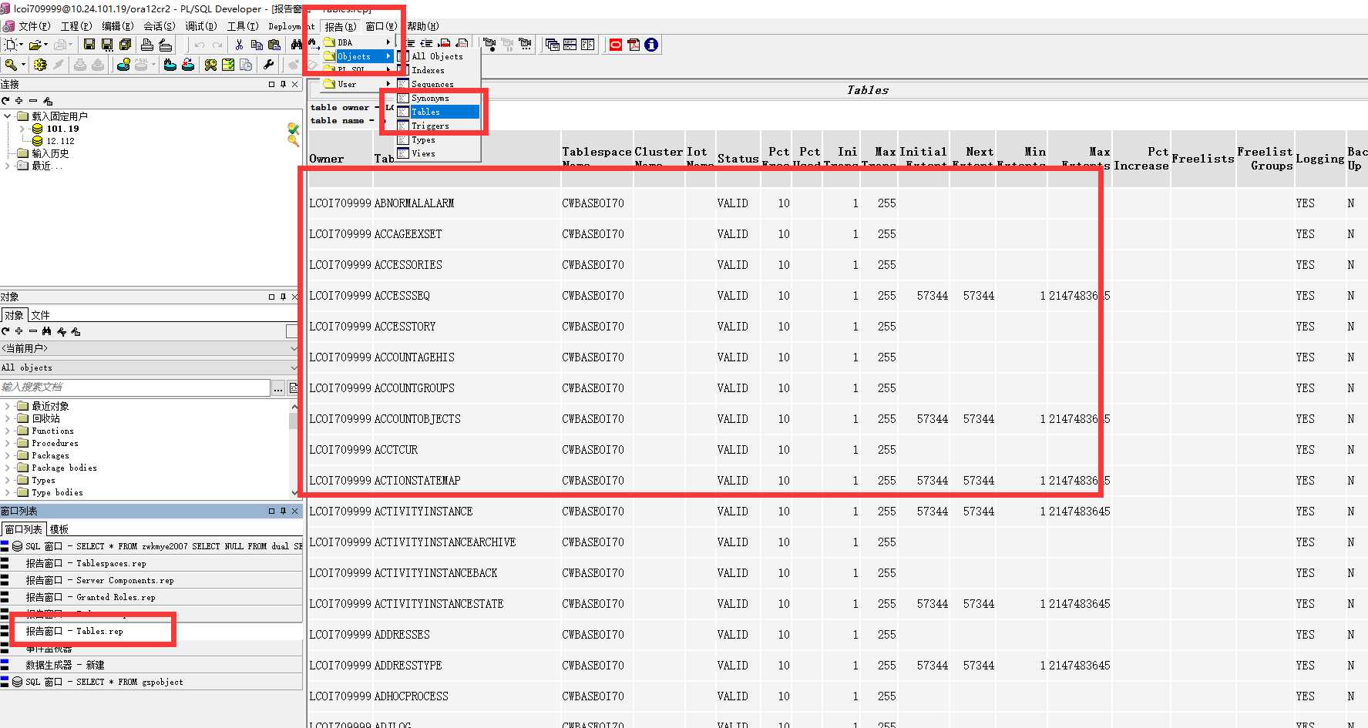Switch to the 文件 tab in 对象 panel
Image resolution: width=1368 pixels, height=728 pixels.
40,315
